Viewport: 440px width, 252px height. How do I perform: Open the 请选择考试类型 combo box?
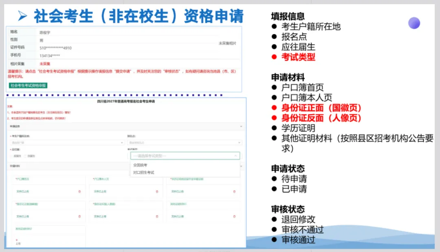tap(185, 156)
